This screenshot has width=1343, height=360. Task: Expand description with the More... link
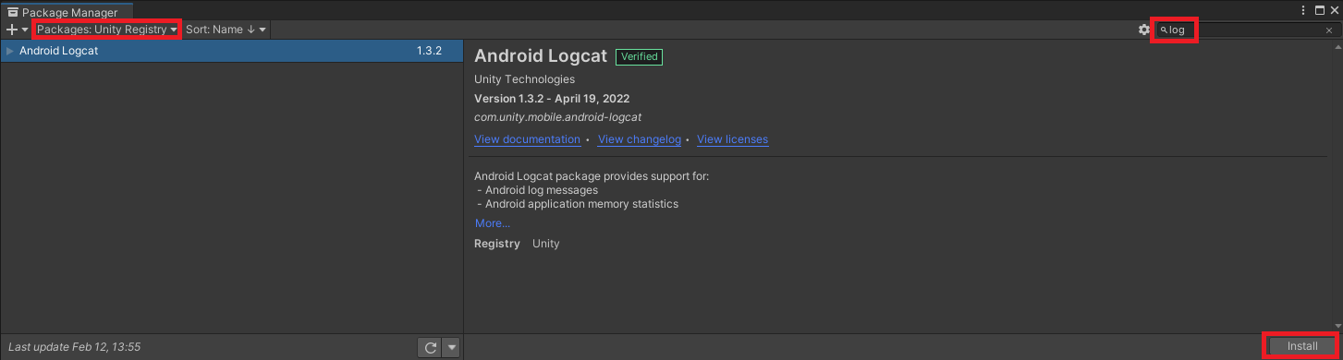(x=493, y=223)
